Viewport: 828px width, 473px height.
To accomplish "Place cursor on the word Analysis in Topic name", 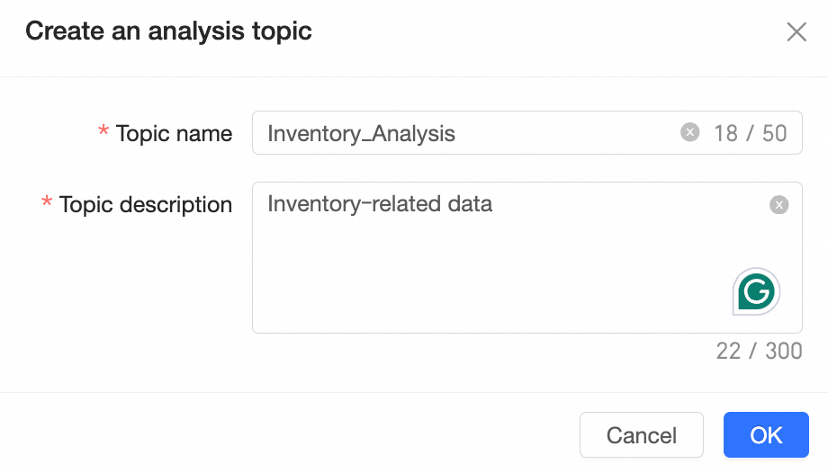I will 414,134.
